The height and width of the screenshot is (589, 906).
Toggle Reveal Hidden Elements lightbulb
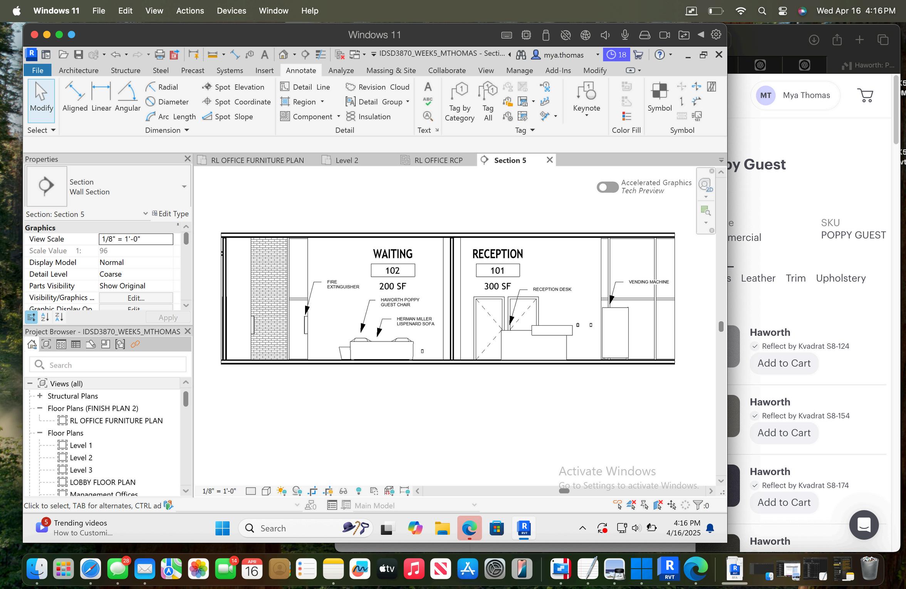359,491
